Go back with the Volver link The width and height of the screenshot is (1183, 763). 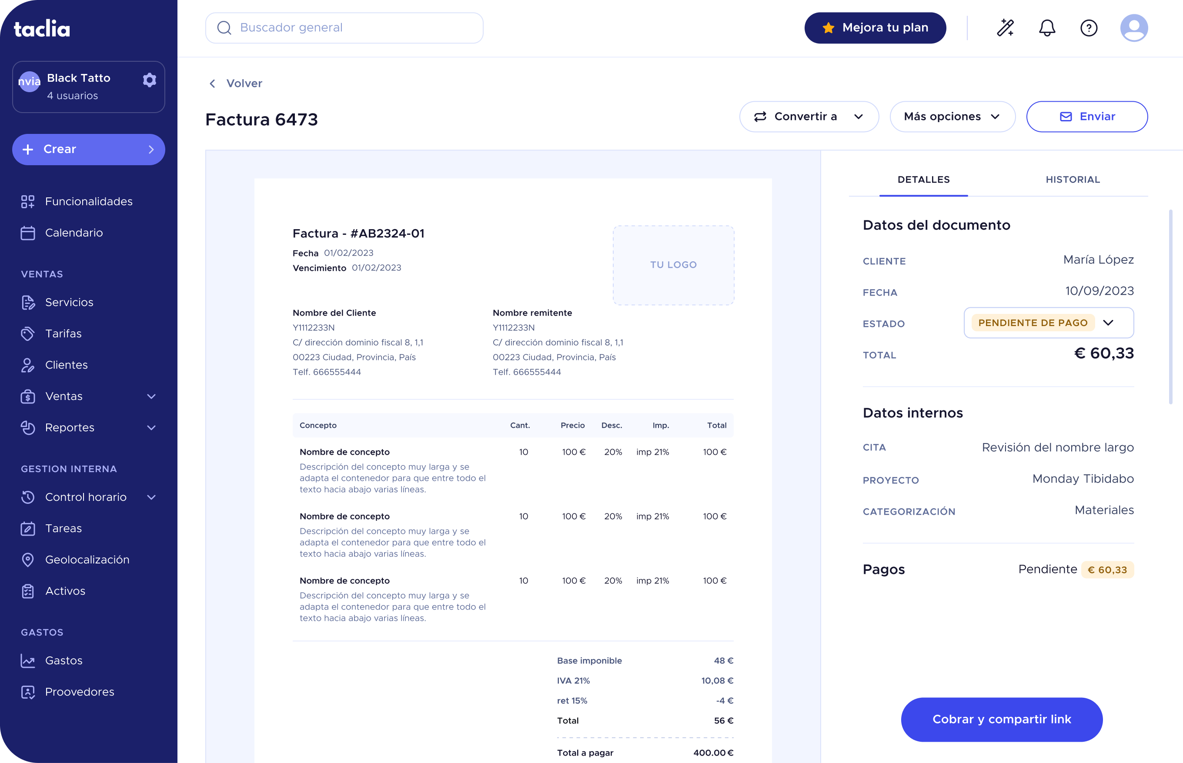click(x=235, y=83)
